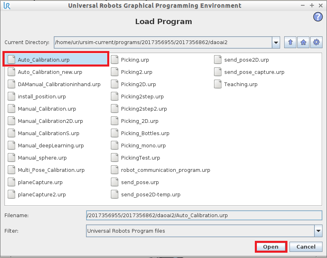Select Manual_sphere.urp file
Viewport: 327px width, 258px height.
pyautogui.click(x=38, y=158)
